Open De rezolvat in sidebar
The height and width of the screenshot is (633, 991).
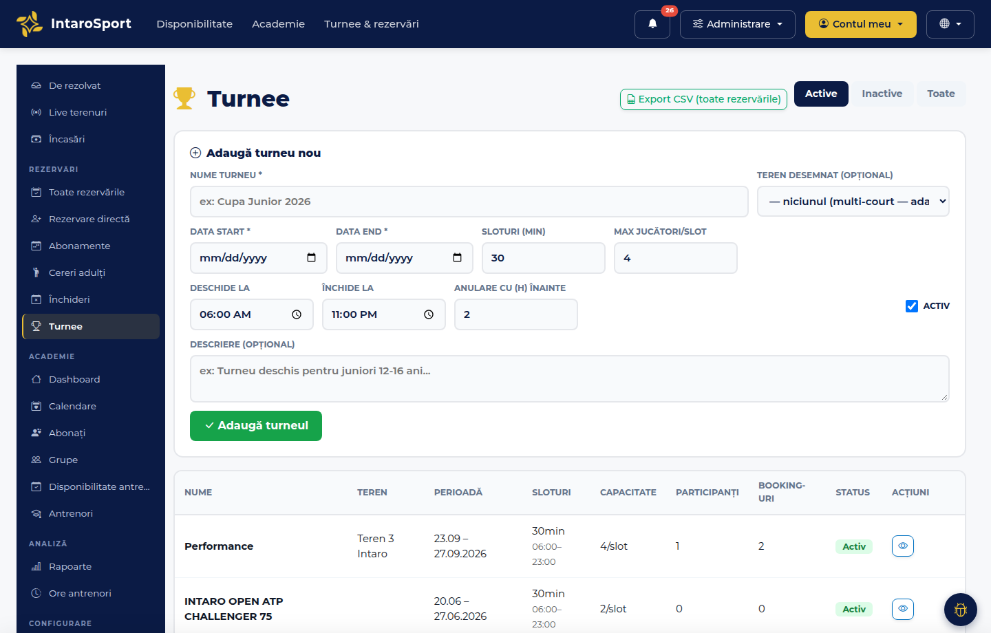point(91,85)
